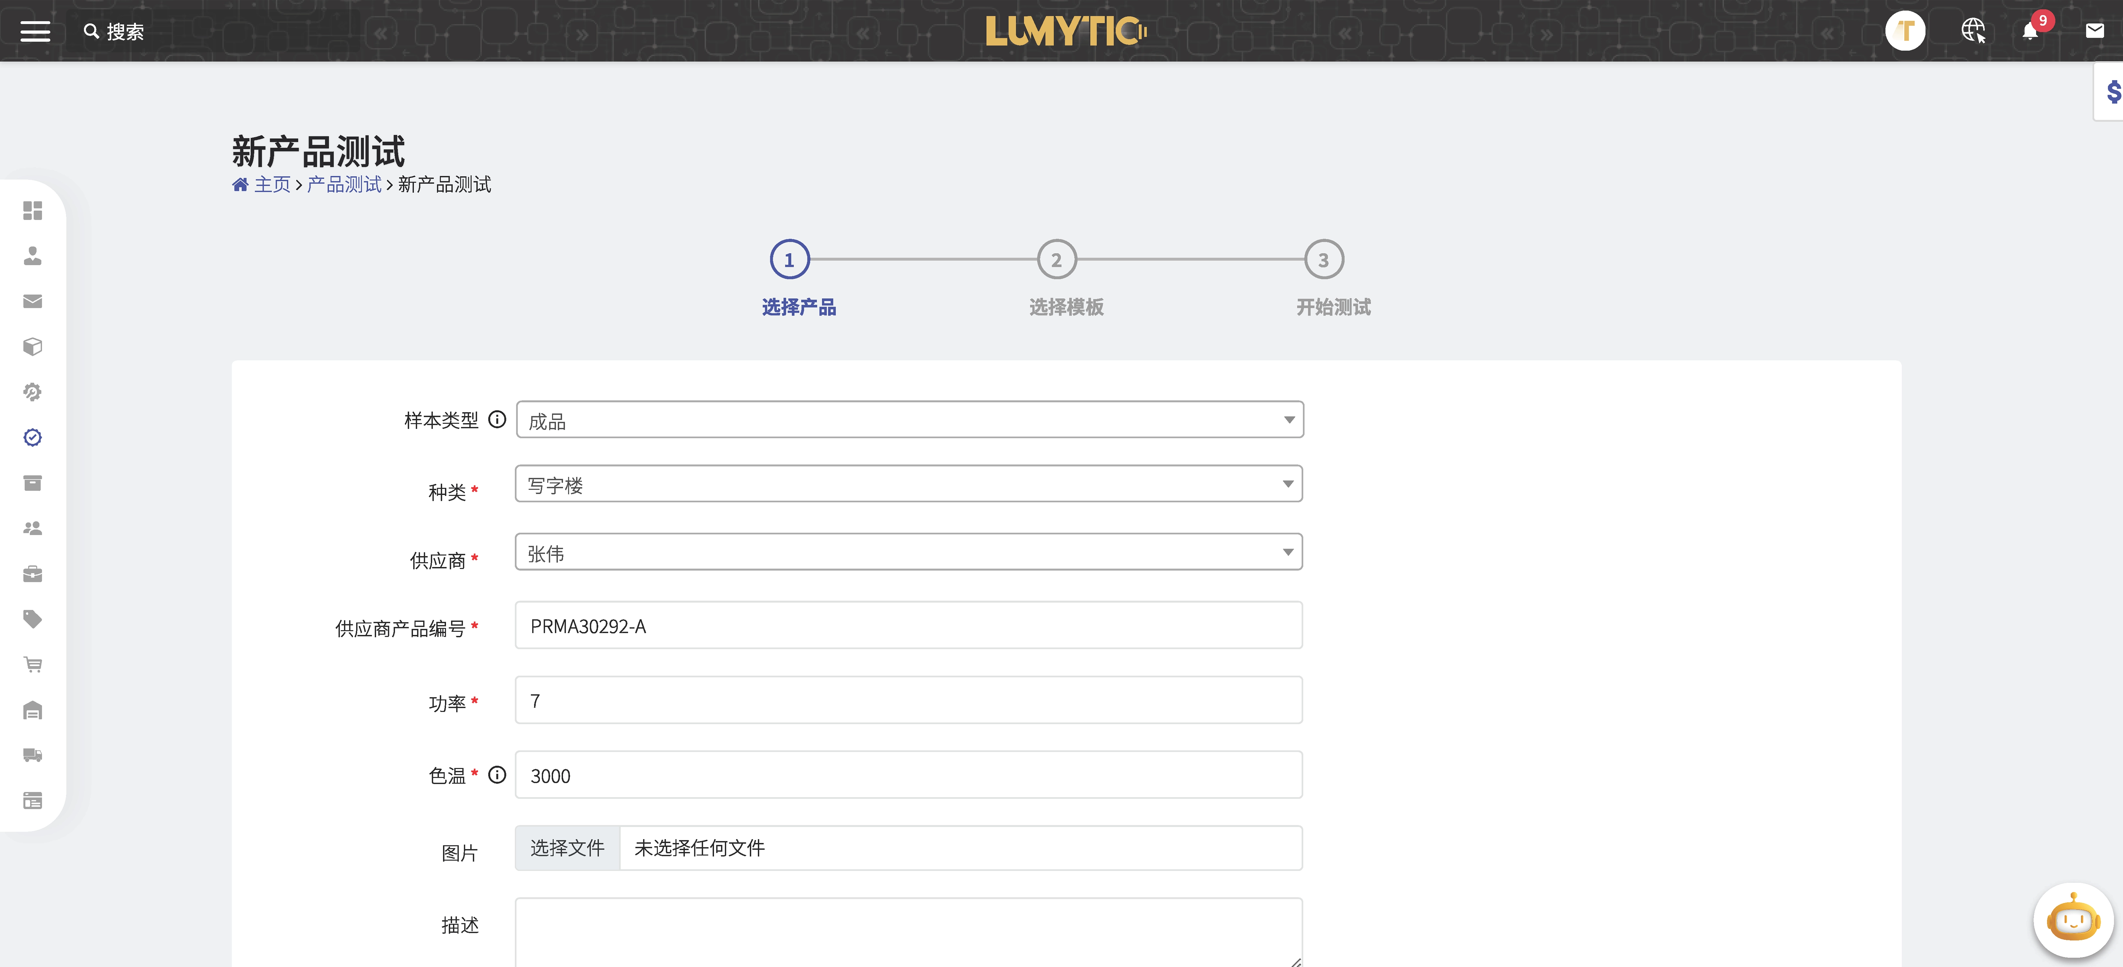
Task: Expand the 种类 dropdown showing 写字楼
Action: coord(908,484)
